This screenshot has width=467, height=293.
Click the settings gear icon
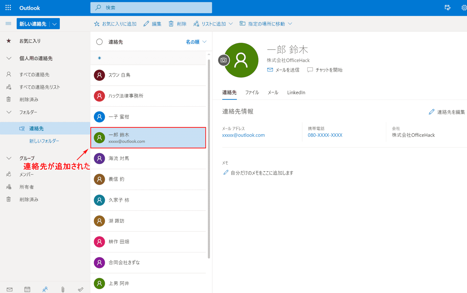pos(464,8)
